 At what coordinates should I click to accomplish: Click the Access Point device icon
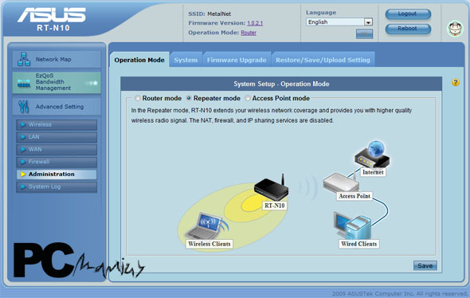click(341, 182)
